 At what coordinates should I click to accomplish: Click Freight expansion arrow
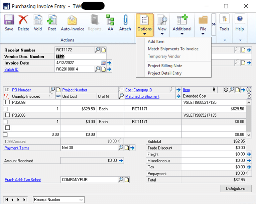(249, 154)
